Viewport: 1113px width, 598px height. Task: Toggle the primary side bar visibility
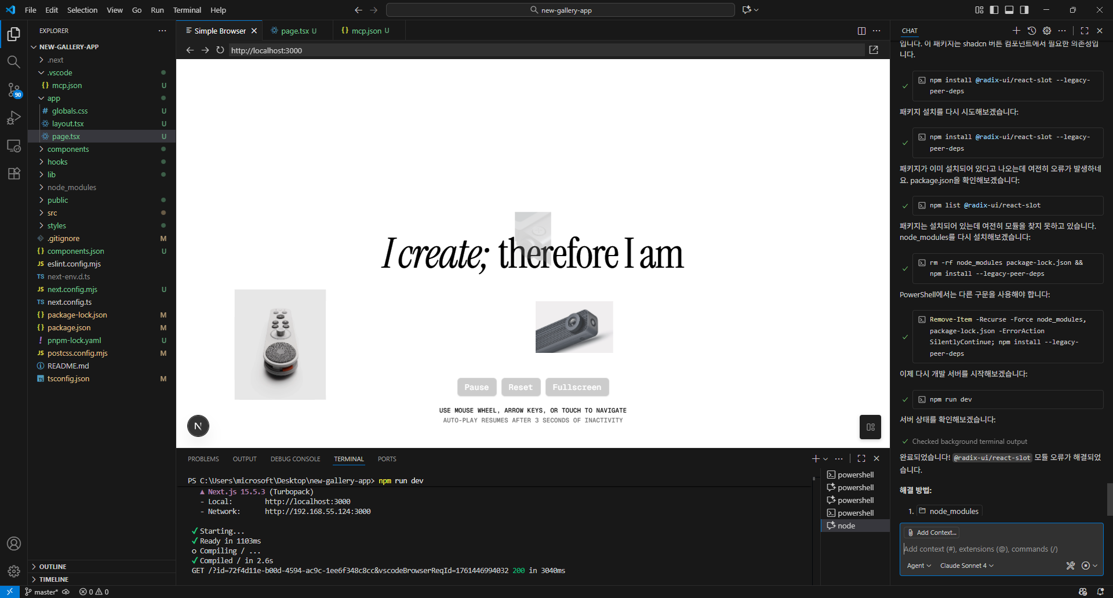click(994, 10)
